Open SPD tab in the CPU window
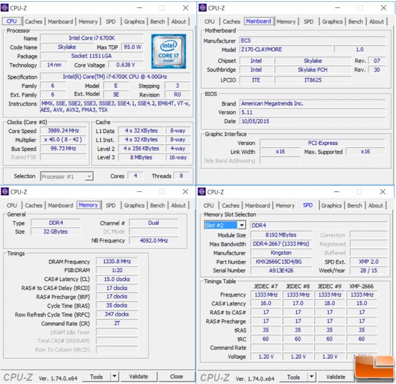 tap(111, 22)
